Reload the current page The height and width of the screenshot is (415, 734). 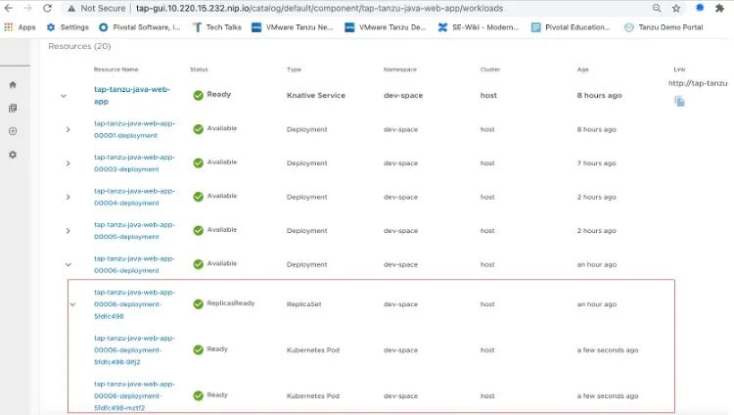click(x=47, y=8)
